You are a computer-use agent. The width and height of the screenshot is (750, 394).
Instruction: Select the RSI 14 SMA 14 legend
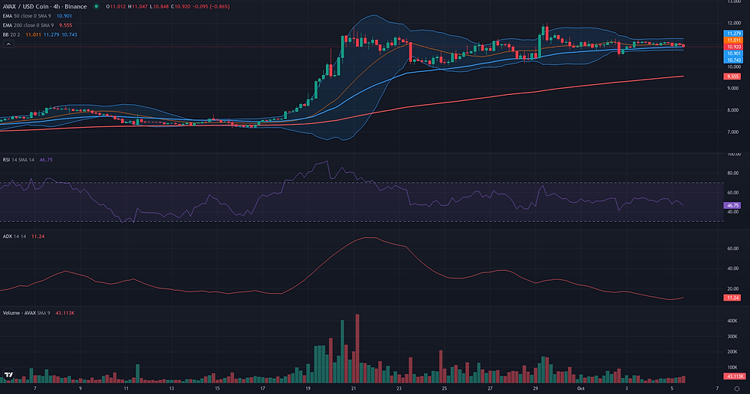click(x=18, y=160)
